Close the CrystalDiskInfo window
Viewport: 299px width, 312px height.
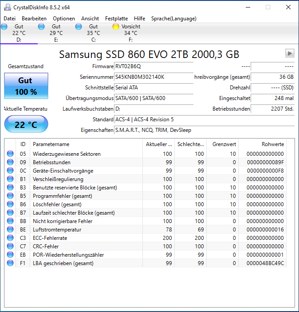pos(288,8)
